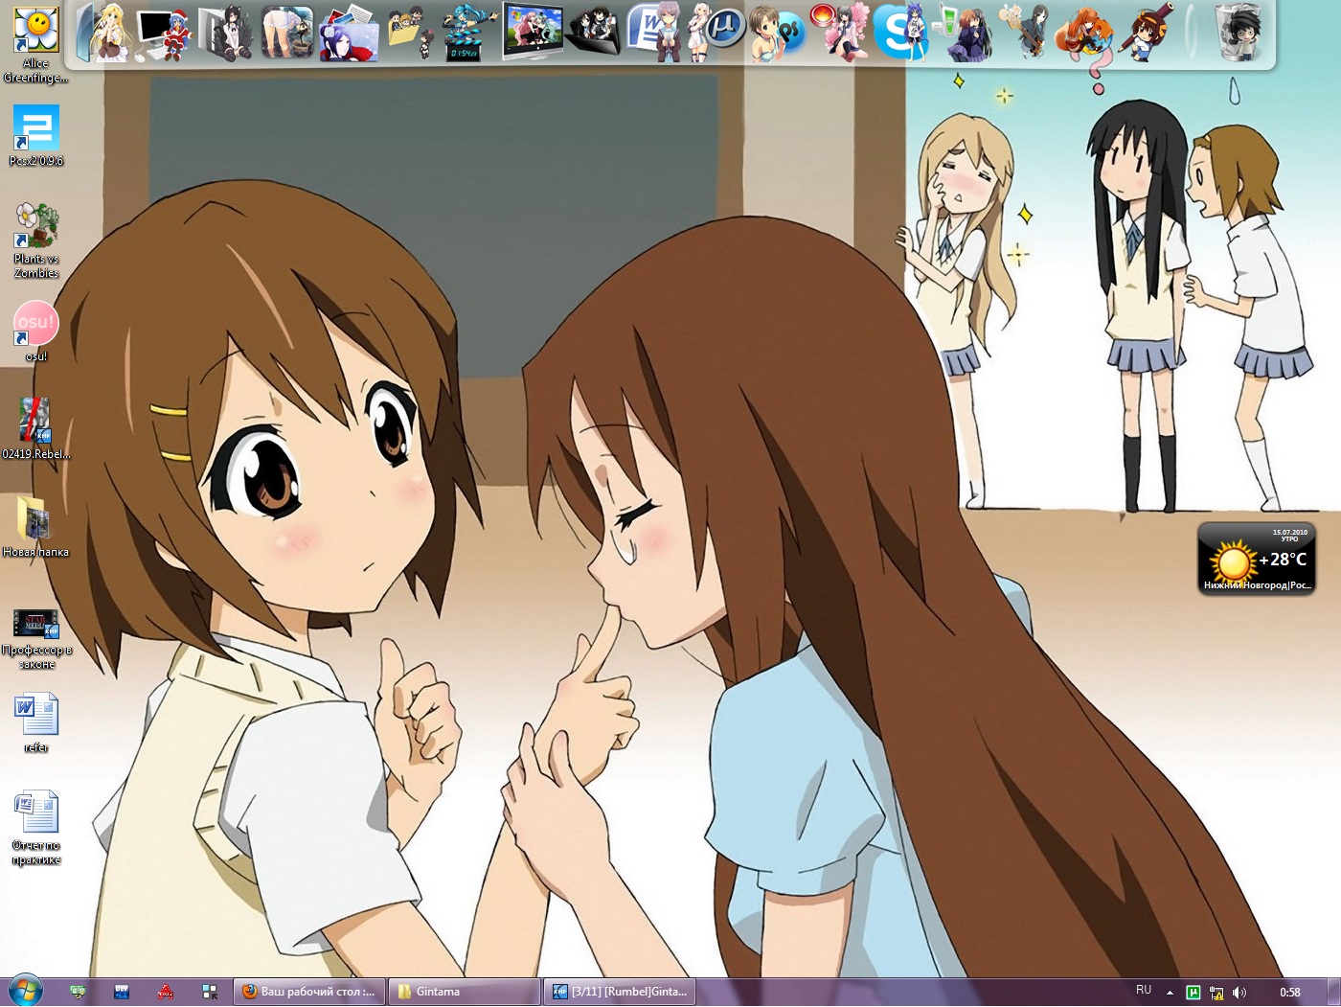Click the green monitor quick launch icon
The width and height of the screenshot is (1341, 1007).
78,992
